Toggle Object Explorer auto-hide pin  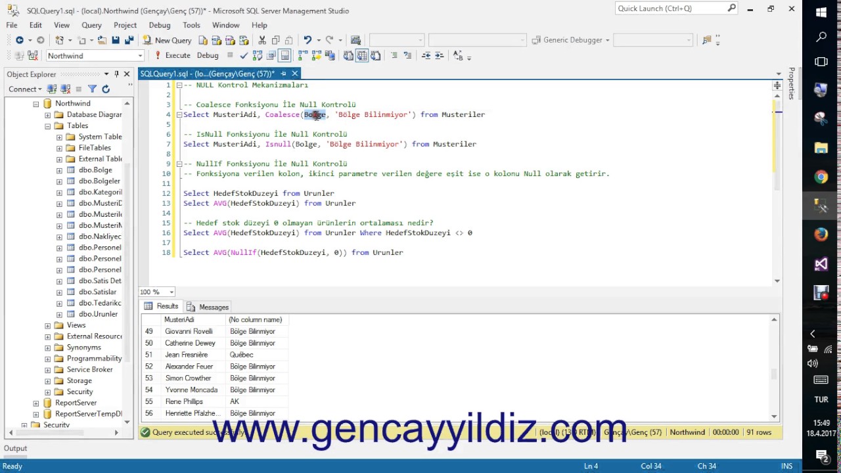click(x=116, y=74)
